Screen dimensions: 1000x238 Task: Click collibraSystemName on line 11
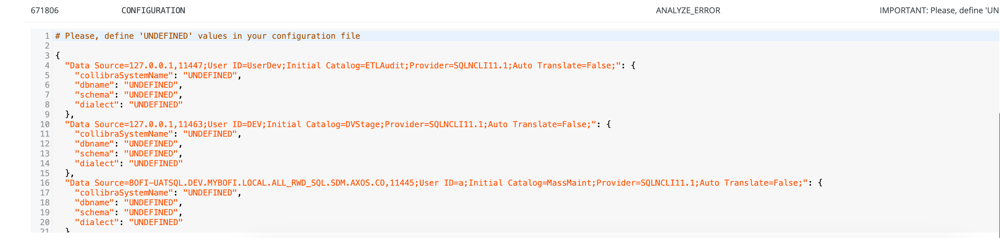click(x=124, y=134)
